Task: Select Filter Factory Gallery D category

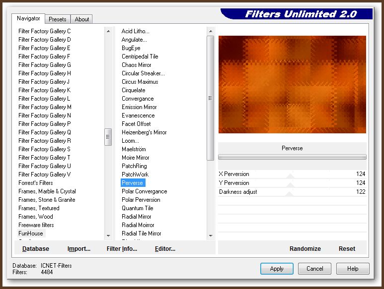Action: tap(45, 40)
